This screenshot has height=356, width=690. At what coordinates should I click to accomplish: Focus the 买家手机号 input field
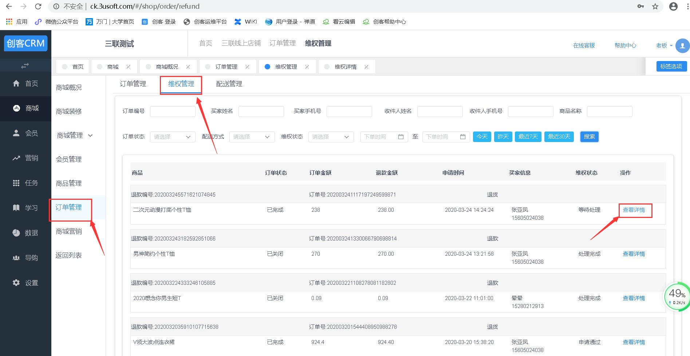pyautogui.click(x=349, y=112)
